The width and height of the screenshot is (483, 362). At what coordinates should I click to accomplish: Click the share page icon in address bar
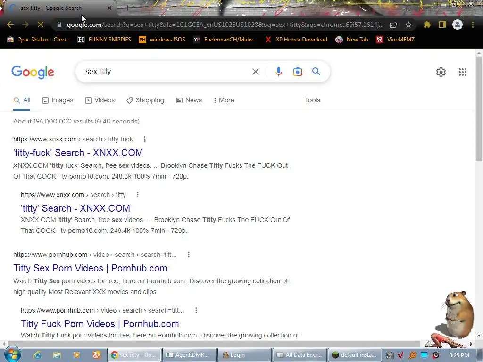(393, 25)
